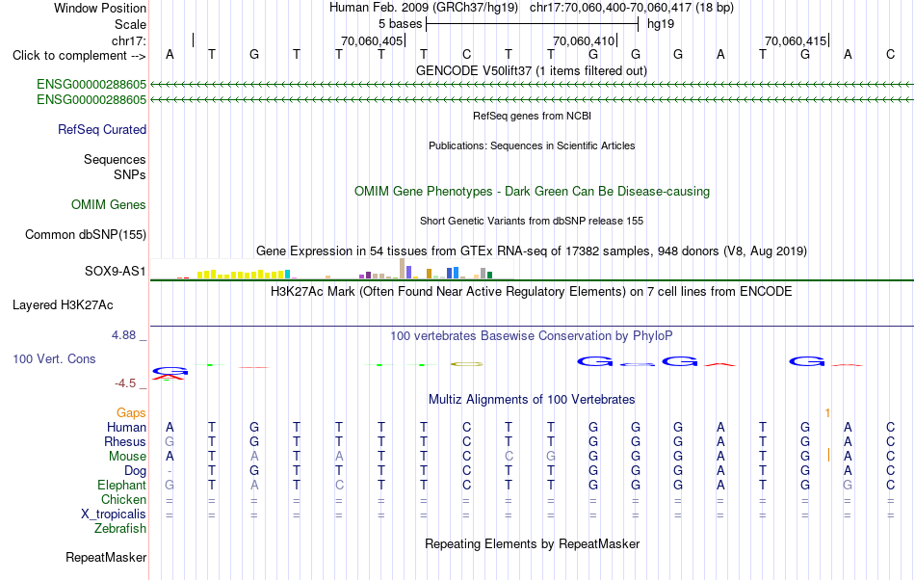Click the 'Click to complement -->' label
Screen dimensions: 915x580
pos(79,56)
